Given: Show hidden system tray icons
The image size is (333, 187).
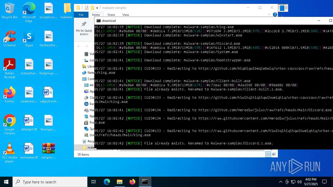Looking at the screenshot, I should point(280,182).
